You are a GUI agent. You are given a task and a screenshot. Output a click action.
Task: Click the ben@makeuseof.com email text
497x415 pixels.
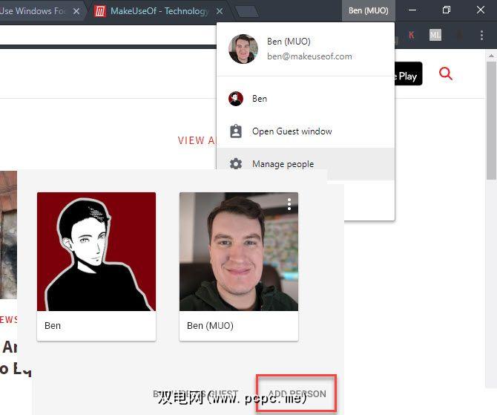click(309, 56)
